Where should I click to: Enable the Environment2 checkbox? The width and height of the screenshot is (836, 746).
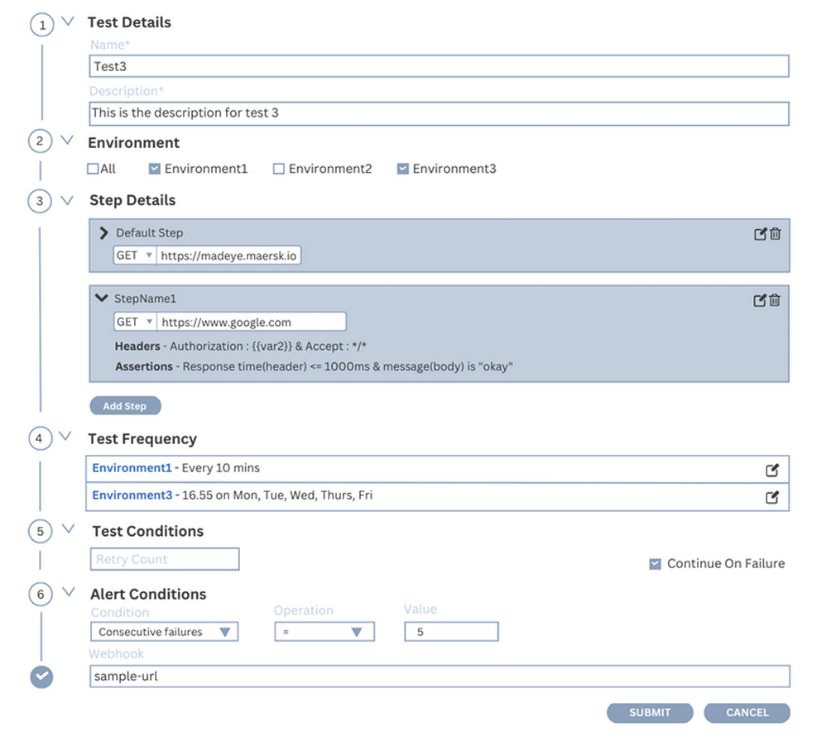[279, 170]
